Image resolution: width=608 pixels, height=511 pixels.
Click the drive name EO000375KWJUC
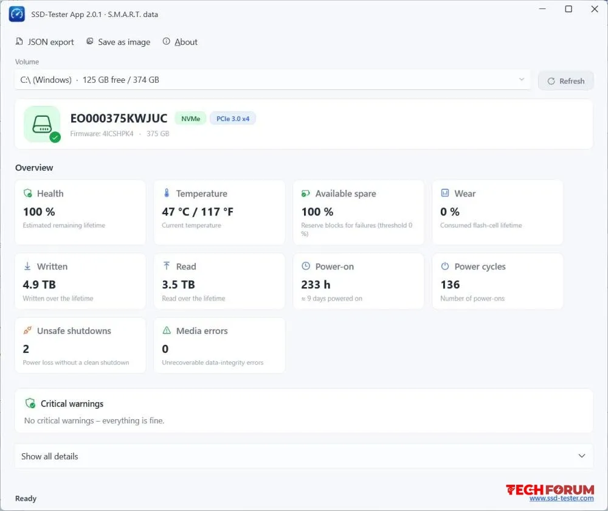point(119,119)
